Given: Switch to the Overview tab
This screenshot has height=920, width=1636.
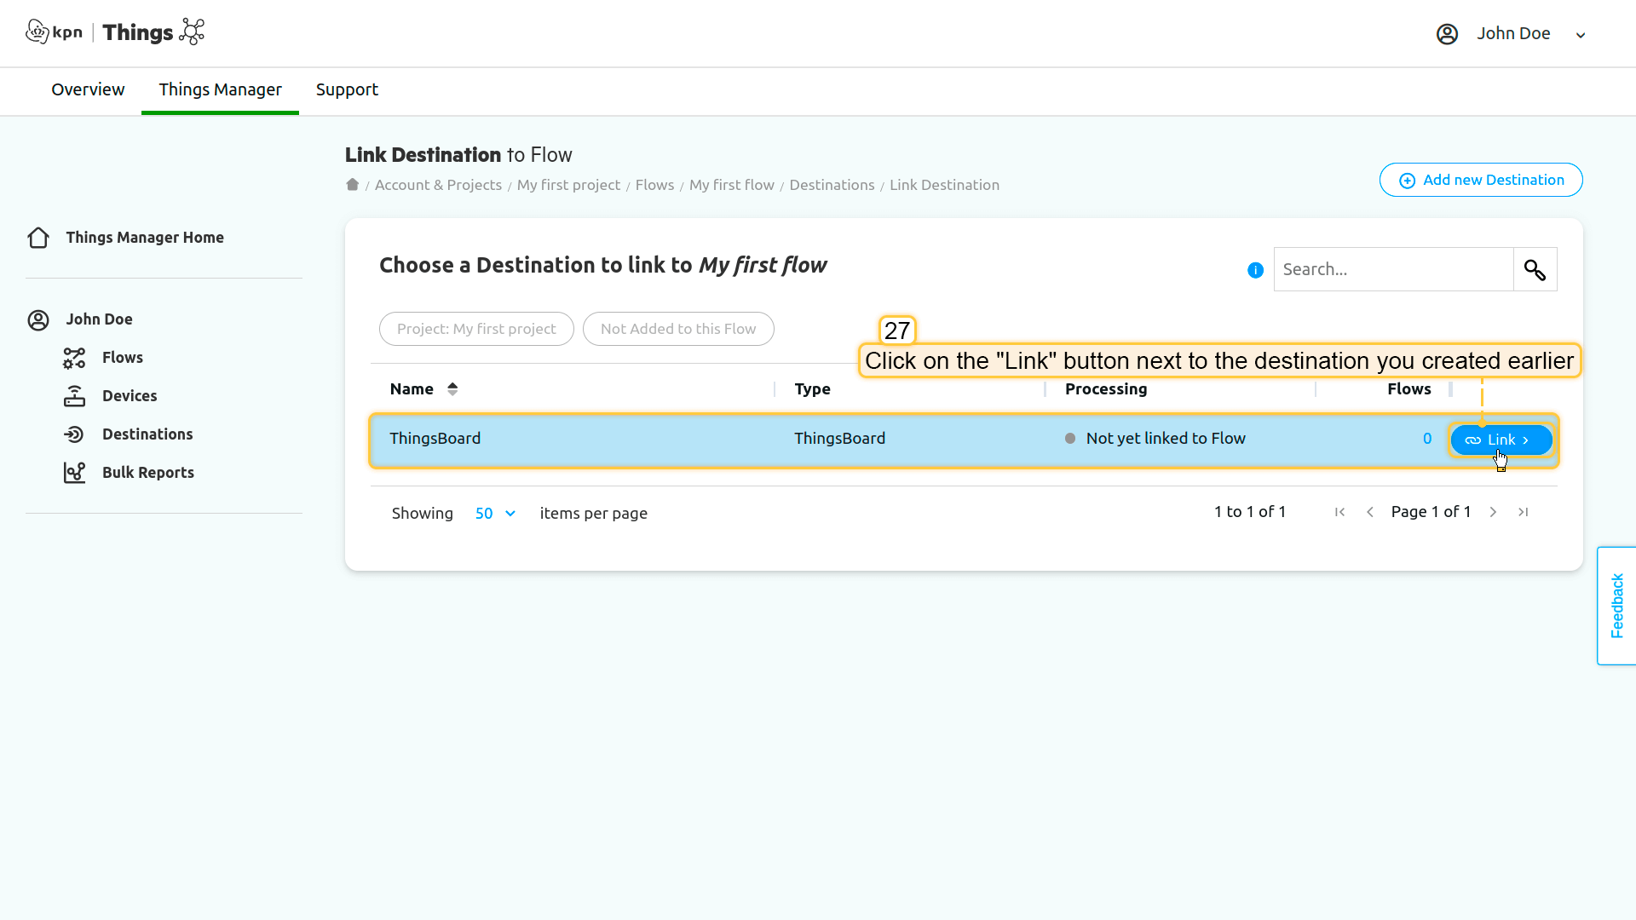Looking at the screenshot, I should [88, 89].
